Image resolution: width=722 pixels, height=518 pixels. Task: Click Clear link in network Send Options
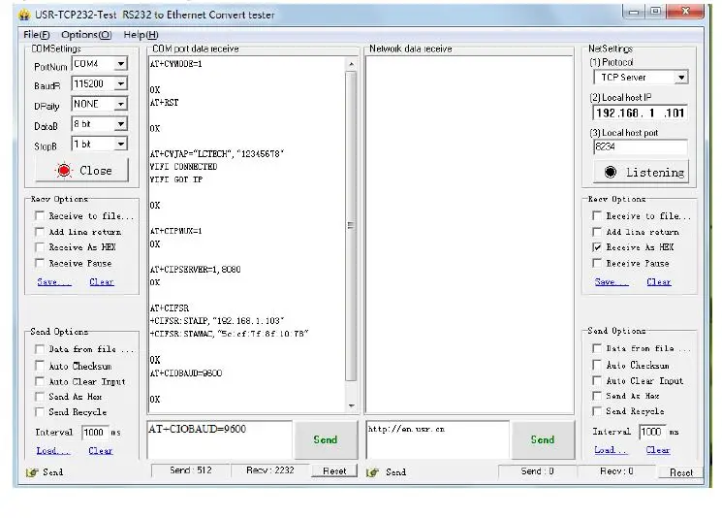point(658,450)
